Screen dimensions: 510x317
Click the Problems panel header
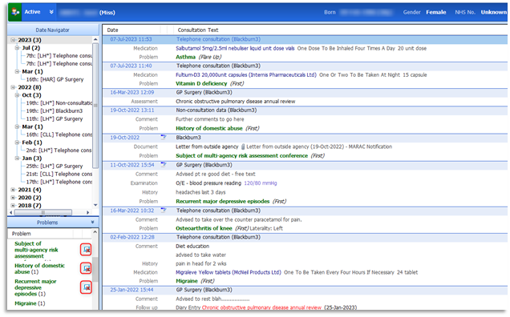point(53,223)
